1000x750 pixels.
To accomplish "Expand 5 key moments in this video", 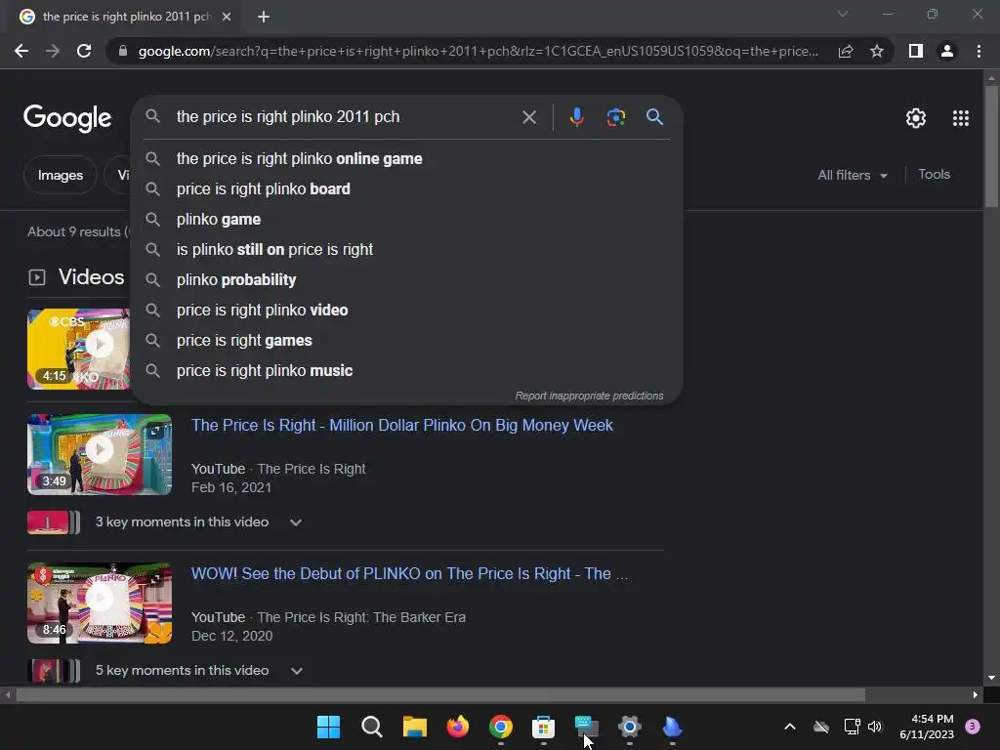I will [297, 671].
